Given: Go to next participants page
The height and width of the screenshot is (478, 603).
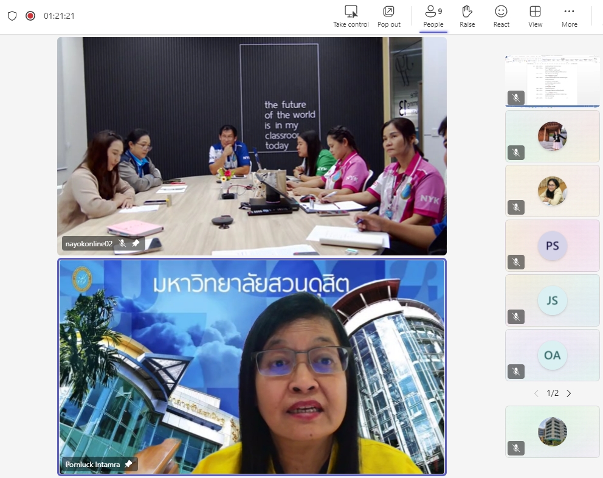Looking at the screenshot, I should tap(569, 393).
